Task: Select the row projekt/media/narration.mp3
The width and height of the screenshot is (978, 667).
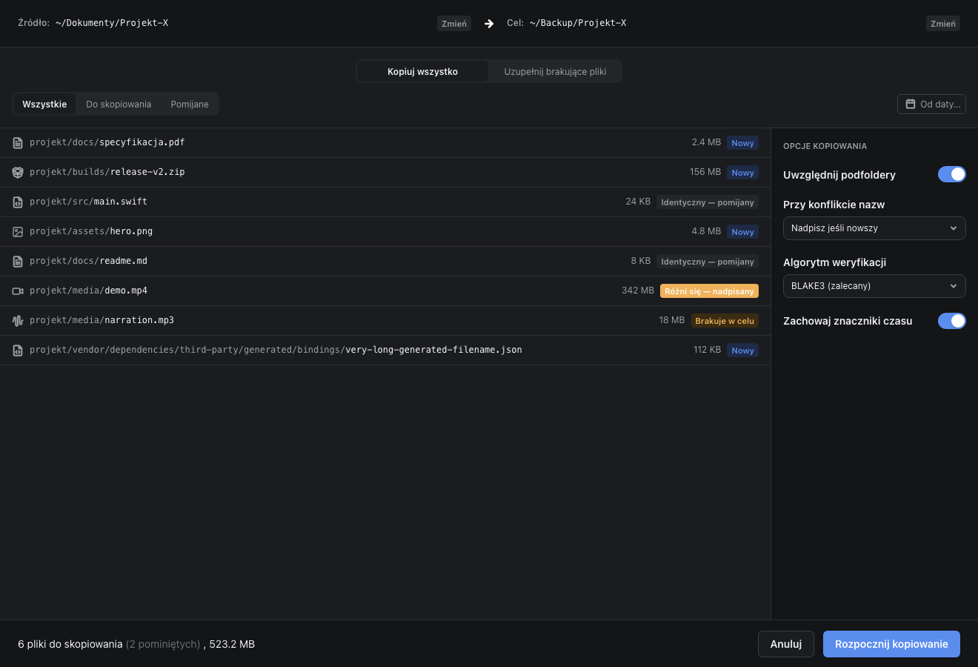Action: pyautogui.click(x=385, y=321)
